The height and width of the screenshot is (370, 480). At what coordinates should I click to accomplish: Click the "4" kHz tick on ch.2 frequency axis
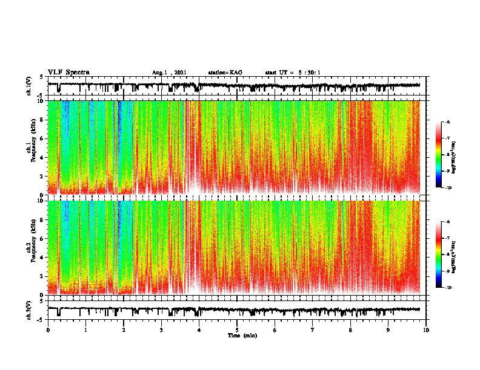[42, 258]
